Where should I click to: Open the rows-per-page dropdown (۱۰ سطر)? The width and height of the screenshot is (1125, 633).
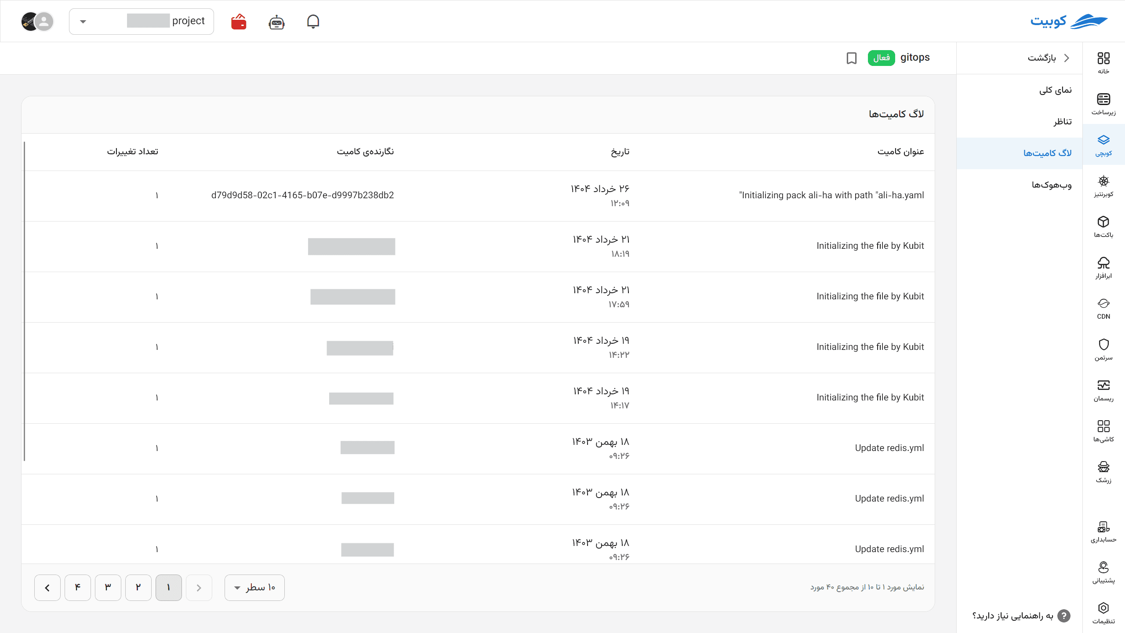[x=254, y=587]
